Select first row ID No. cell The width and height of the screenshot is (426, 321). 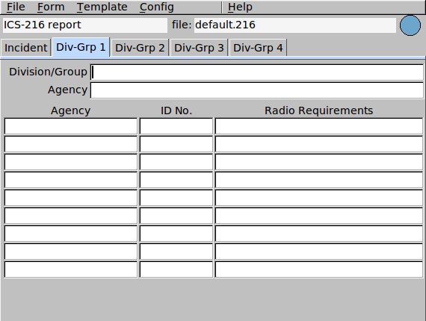coord(176,126)
